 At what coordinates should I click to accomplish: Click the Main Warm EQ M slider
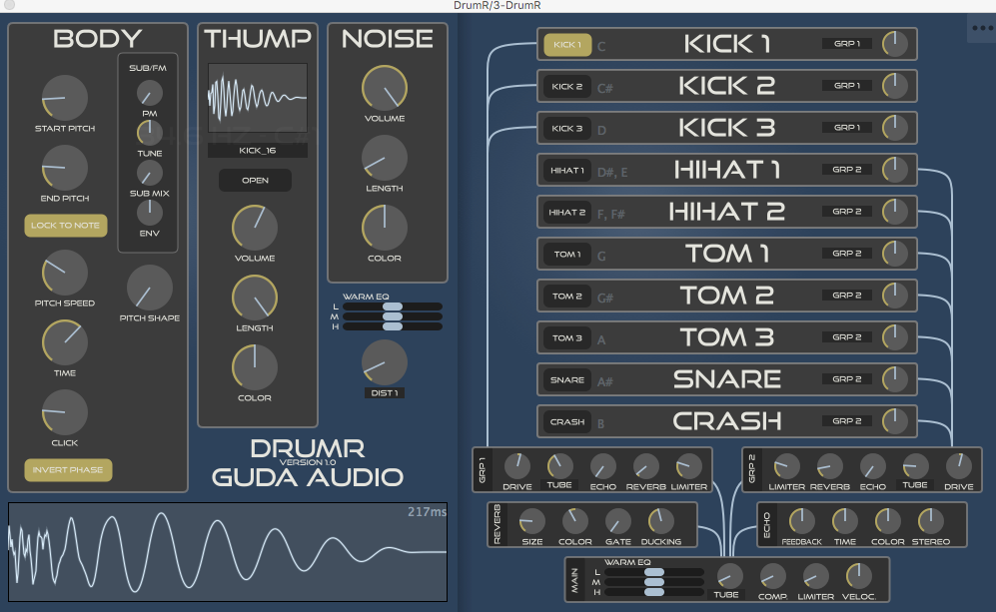point(654,582)
